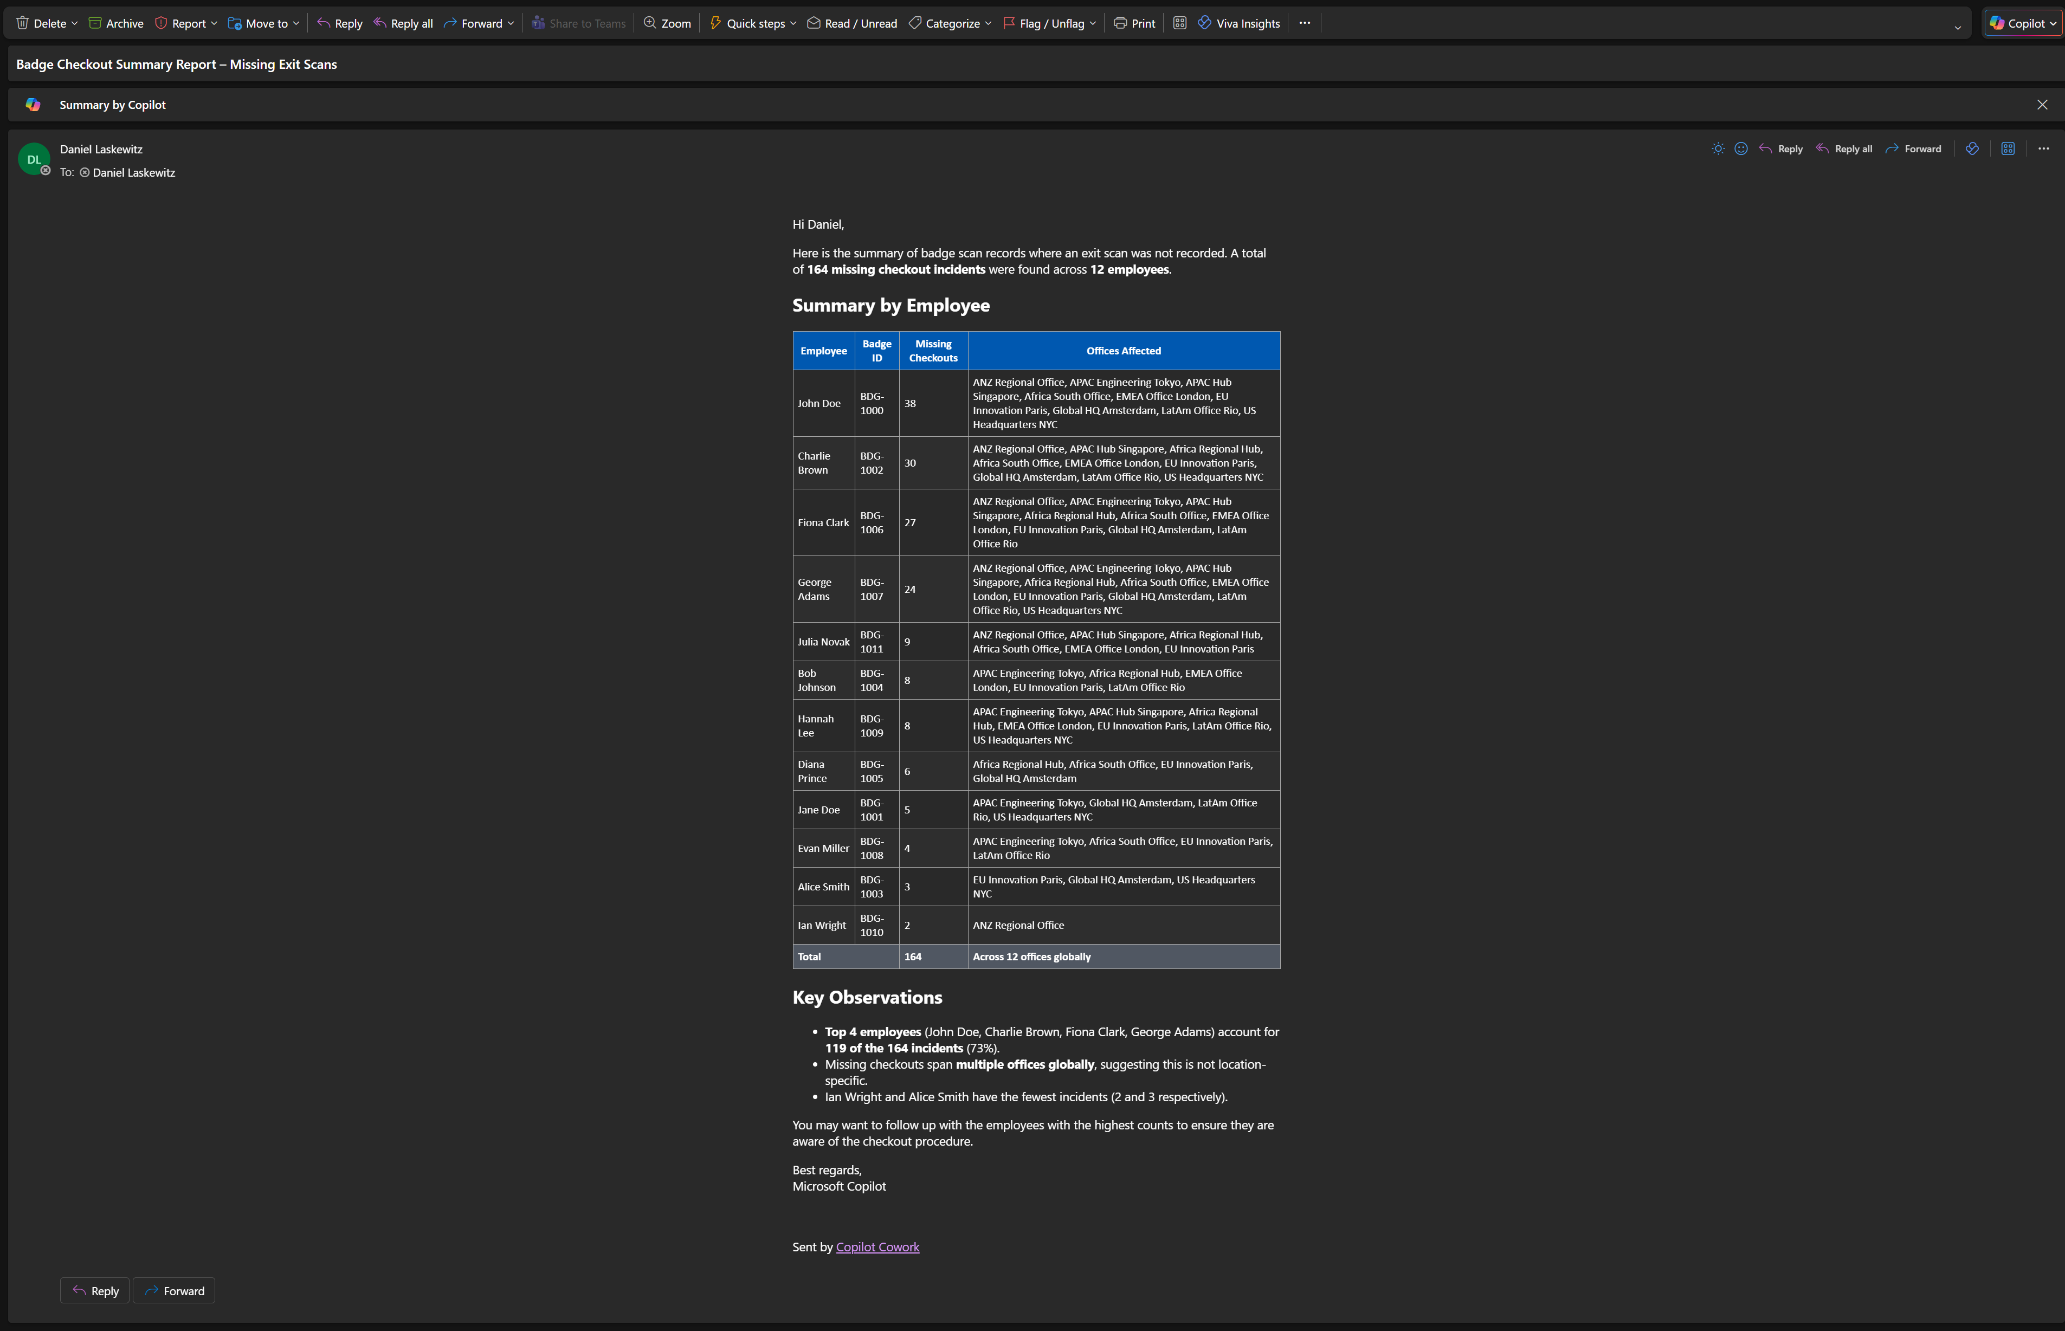The image size is (2065, 1331).
Task: Add an emoji reaction to the message
Action: (x=1740, y=148)
